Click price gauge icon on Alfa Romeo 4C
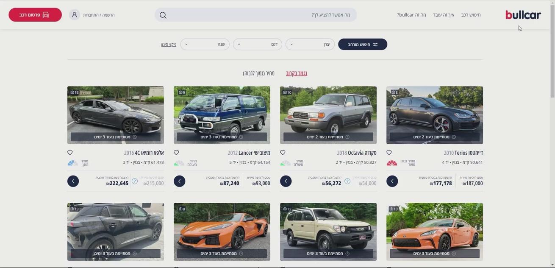This screenshot has width=555, height=268. [73, 163]
